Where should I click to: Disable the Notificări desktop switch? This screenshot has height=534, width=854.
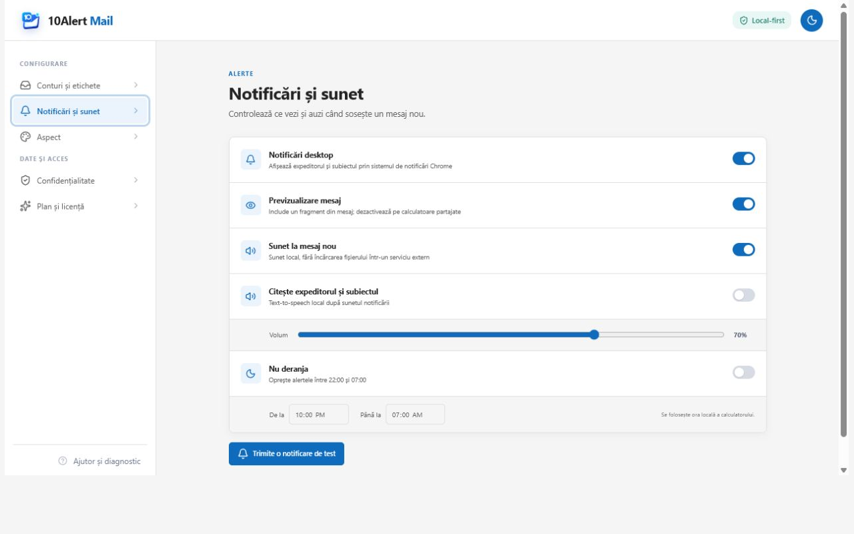tap(744, 158)
